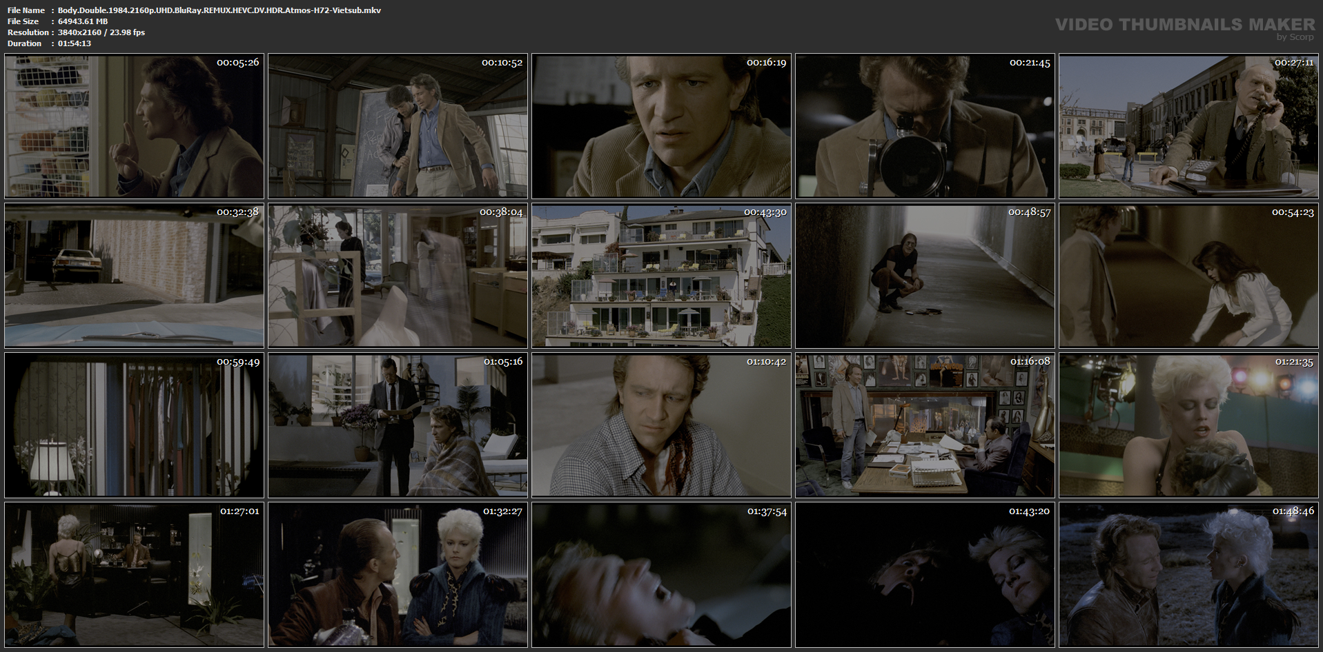This screenshot has width=1323, height=652.
Task: Open the thumbnail at 00:38:04
Action: coord(398,276)
